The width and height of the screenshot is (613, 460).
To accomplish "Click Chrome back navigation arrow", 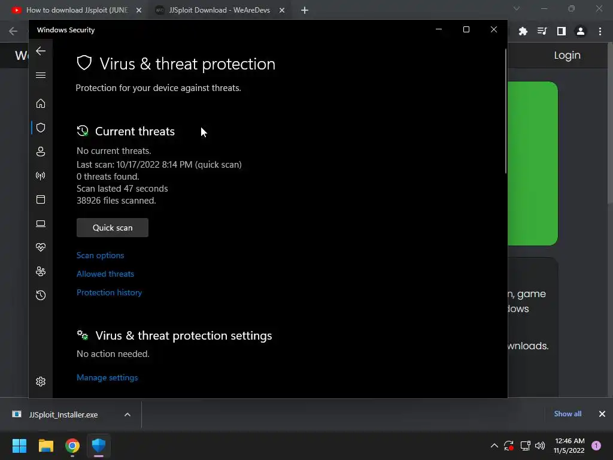I will point(13,31).
